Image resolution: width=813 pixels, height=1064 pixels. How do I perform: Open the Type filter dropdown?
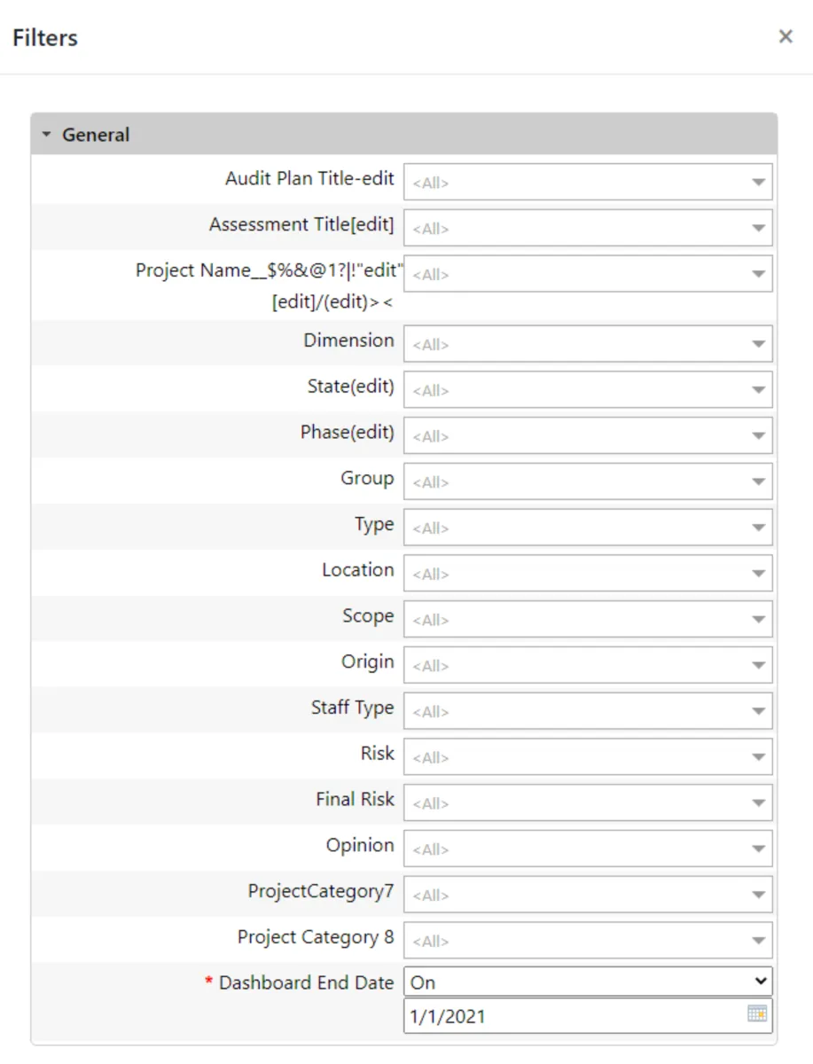(x=588, y=528)
